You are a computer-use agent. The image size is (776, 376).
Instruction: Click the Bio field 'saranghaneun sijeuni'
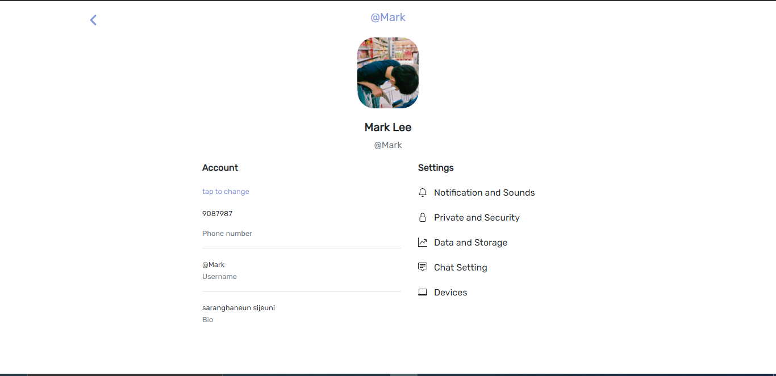(x=239, y=307)
